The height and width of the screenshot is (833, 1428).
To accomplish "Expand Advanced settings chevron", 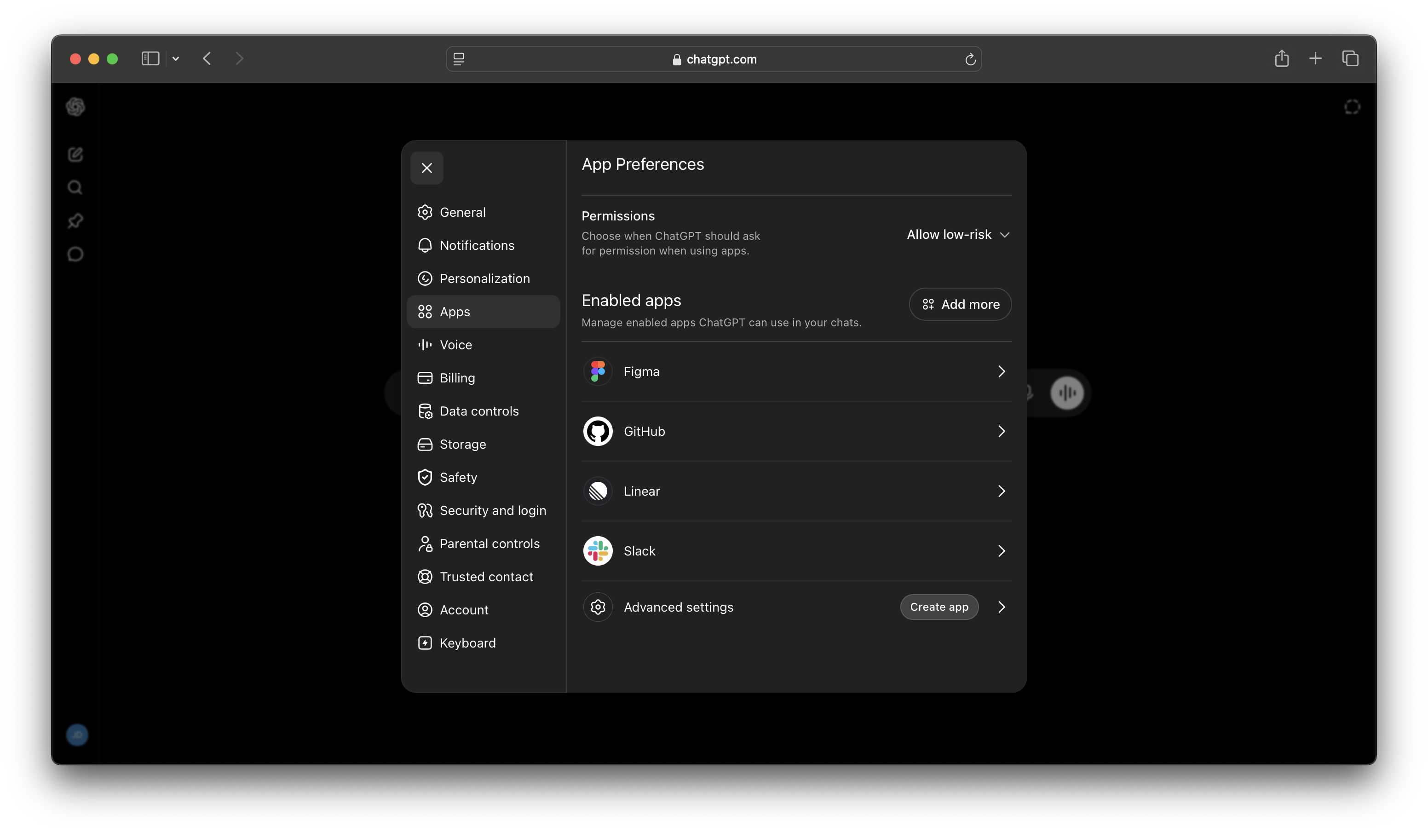I will click(1001, 607).
